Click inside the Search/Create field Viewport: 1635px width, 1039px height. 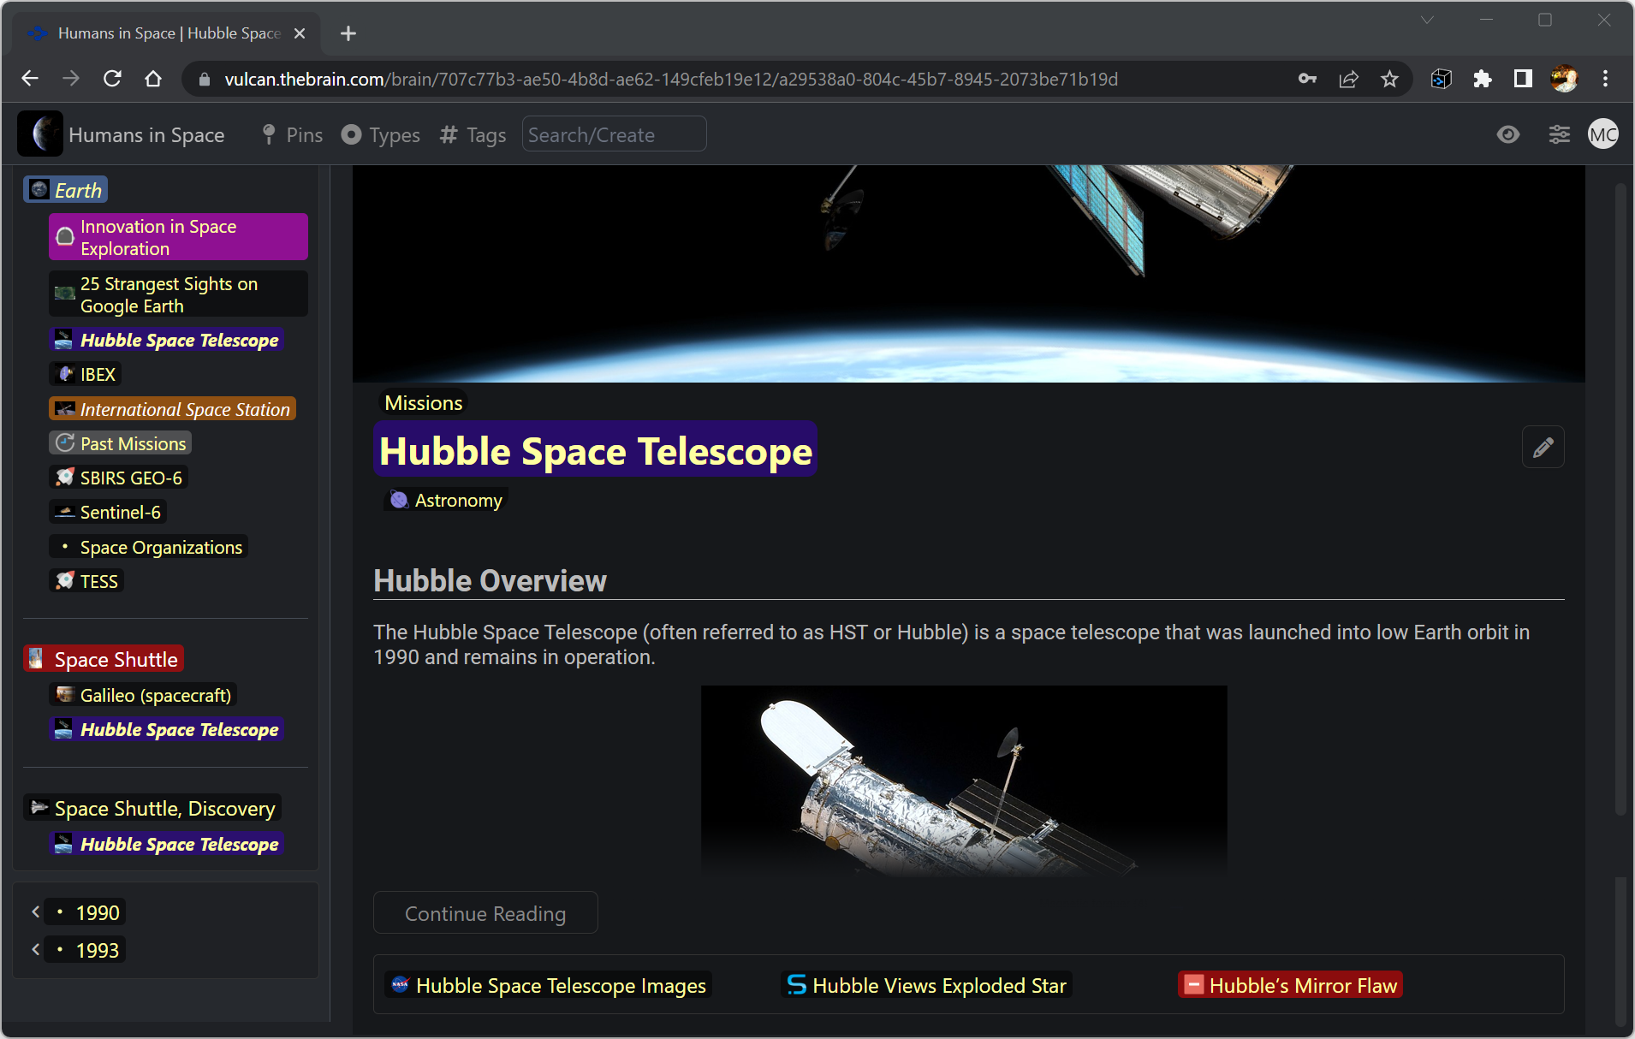(613, 134)
